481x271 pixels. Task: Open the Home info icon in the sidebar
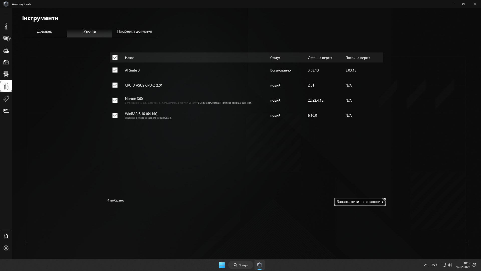[6, 26]
